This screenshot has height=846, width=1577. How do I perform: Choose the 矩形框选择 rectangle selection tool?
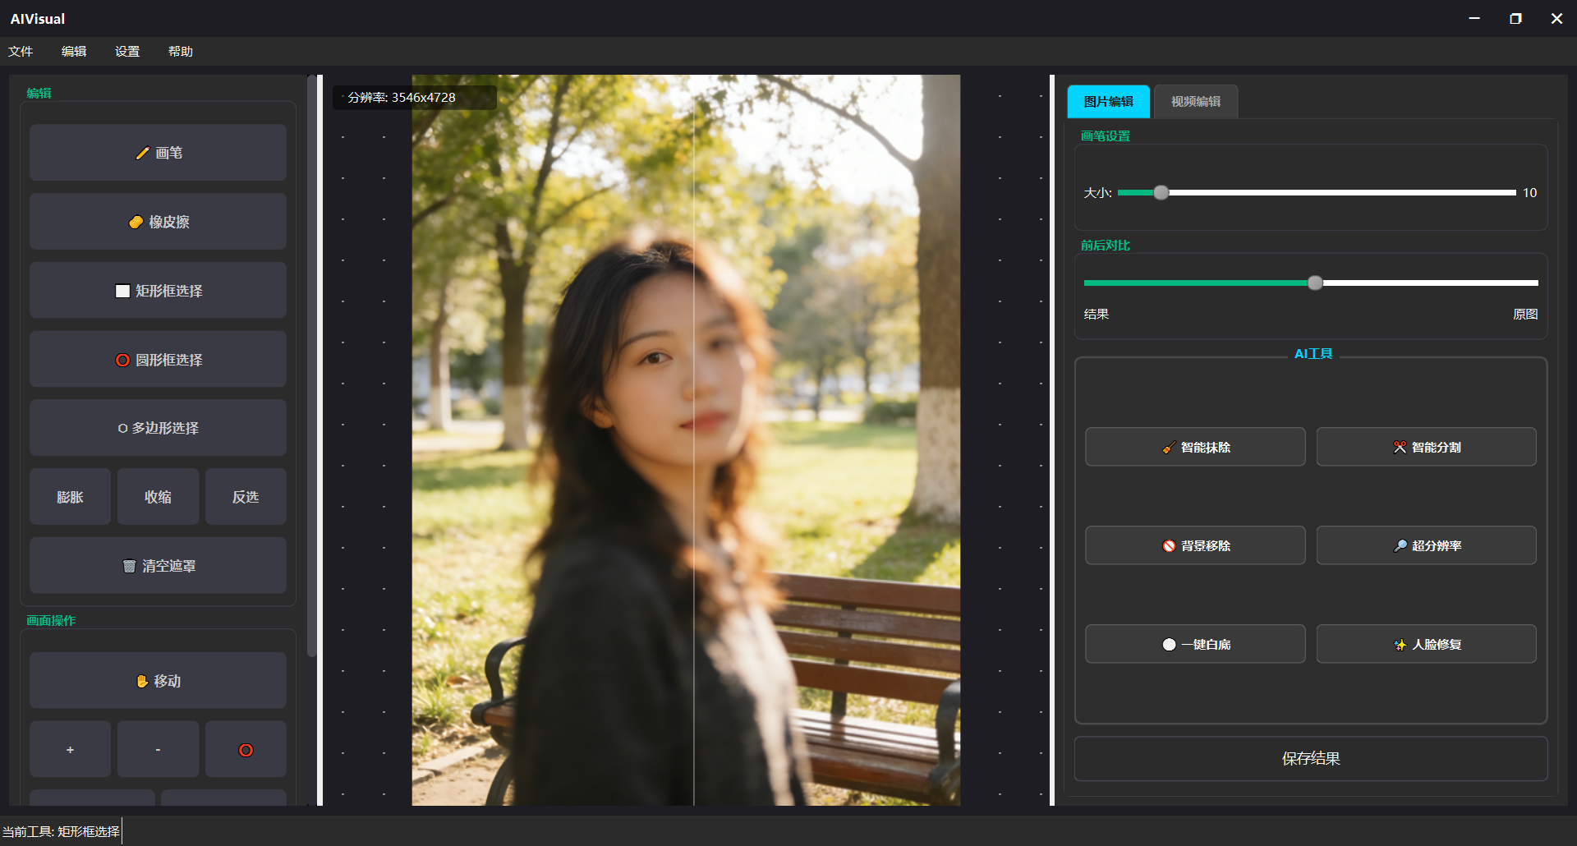(x=158, y=291)
